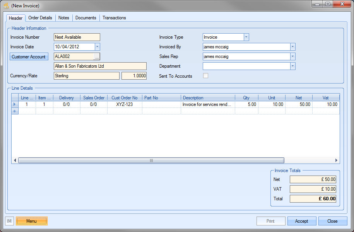354x232 pixels.
Task: Click the Accept button
Action: click(302, 221)
